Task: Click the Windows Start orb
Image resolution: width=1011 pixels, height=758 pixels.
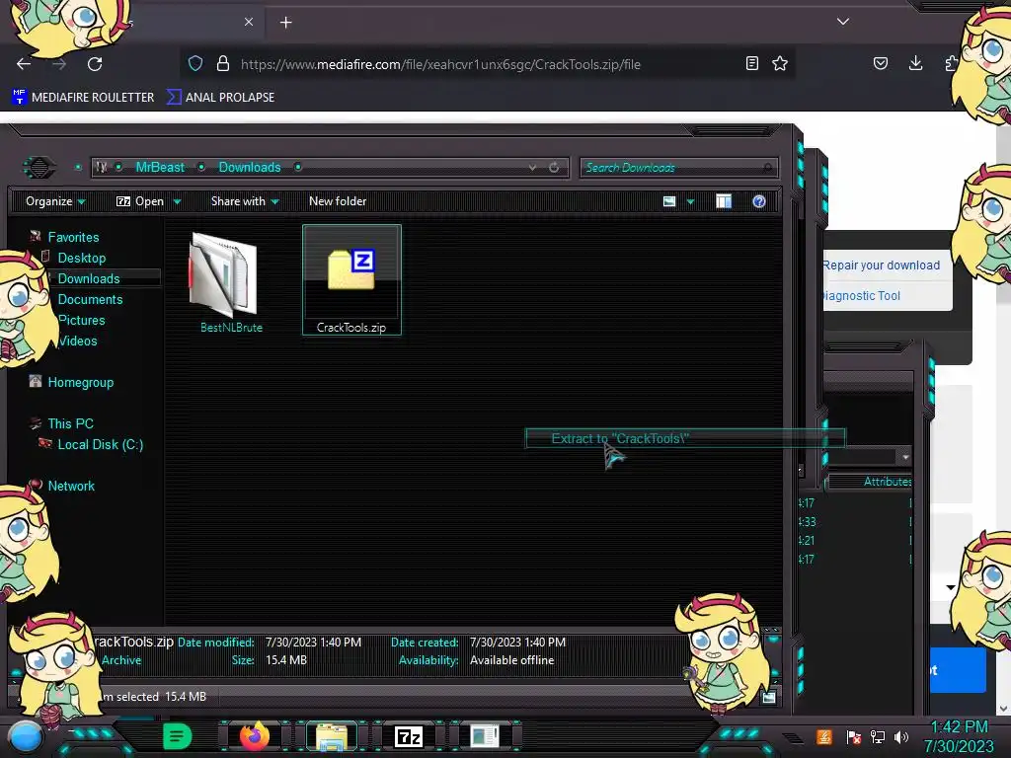Action: (26, 737)
